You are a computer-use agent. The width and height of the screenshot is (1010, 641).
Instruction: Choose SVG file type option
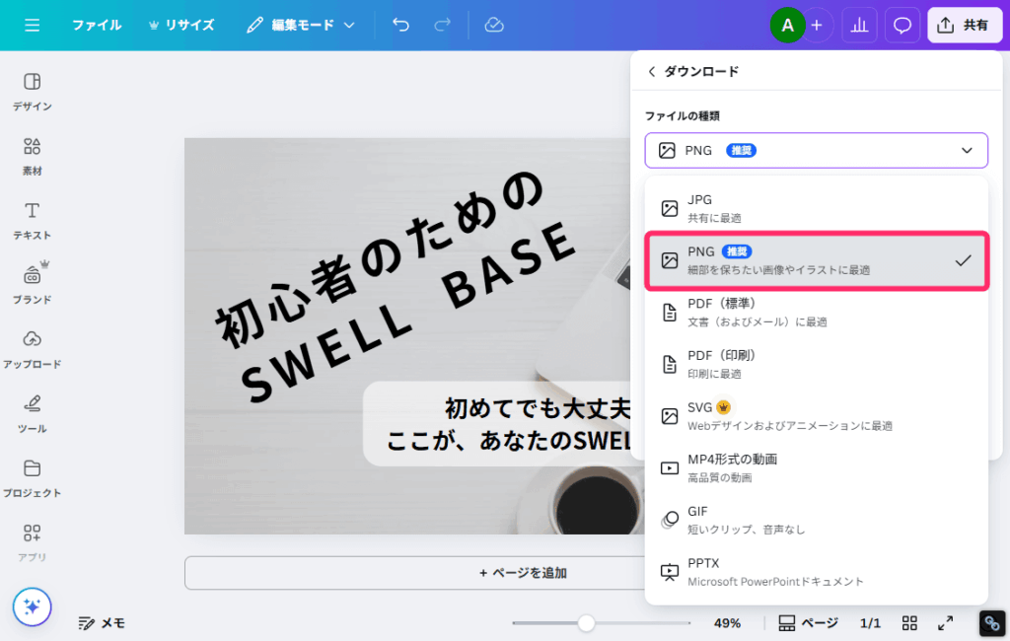(x=816, y=416)
